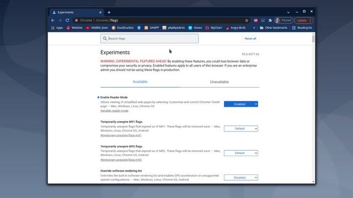Open the Paused profile button

pos(284,20)
